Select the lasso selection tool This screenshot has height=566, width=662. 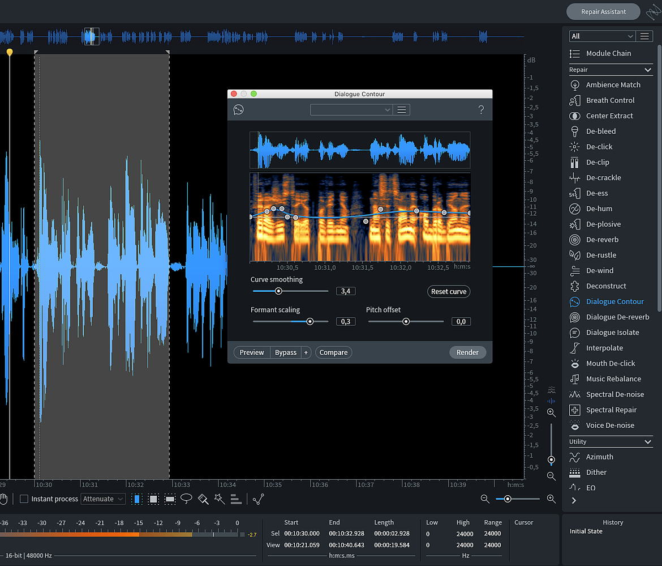click(x=186, y=499)
